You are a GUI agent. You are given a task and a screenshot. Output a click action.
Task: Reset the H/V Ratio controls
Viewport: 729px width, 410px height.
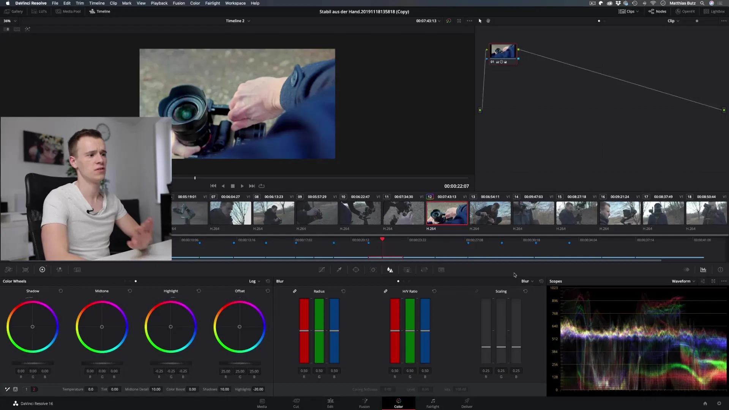click(x=434, y=291)
